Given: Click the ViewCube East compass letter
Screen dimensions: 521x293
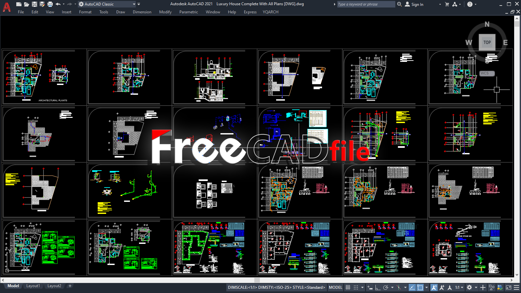Looking at the screenshot, I should pos(505,43).
